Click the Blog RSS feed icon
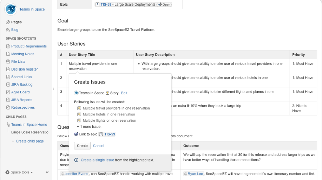Screen dimensions: 322x180 (8, 30)
